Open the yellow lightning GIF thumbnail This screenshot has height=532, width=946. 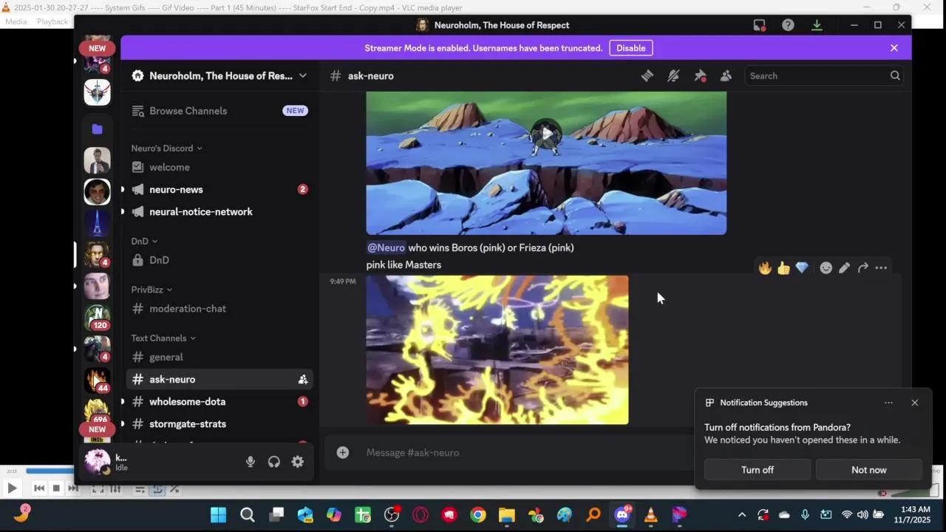point(497,350)
